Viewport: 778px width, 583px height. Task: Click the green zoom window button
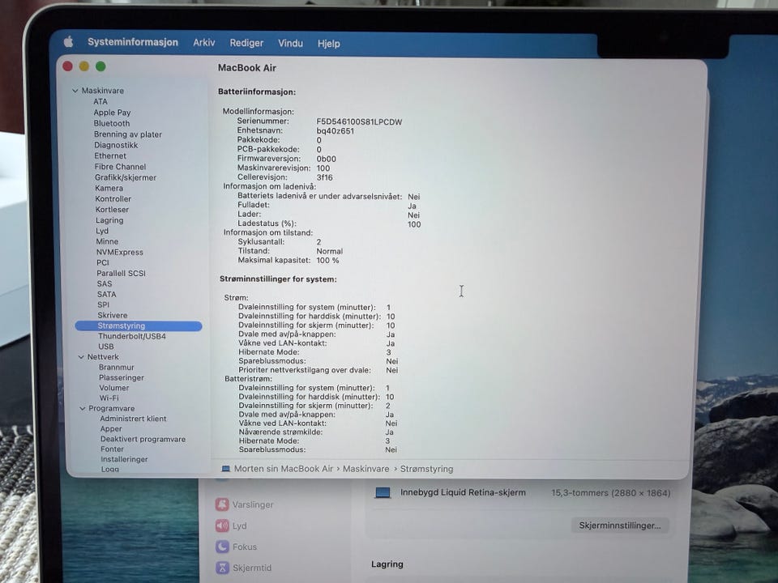pos(100,66)
